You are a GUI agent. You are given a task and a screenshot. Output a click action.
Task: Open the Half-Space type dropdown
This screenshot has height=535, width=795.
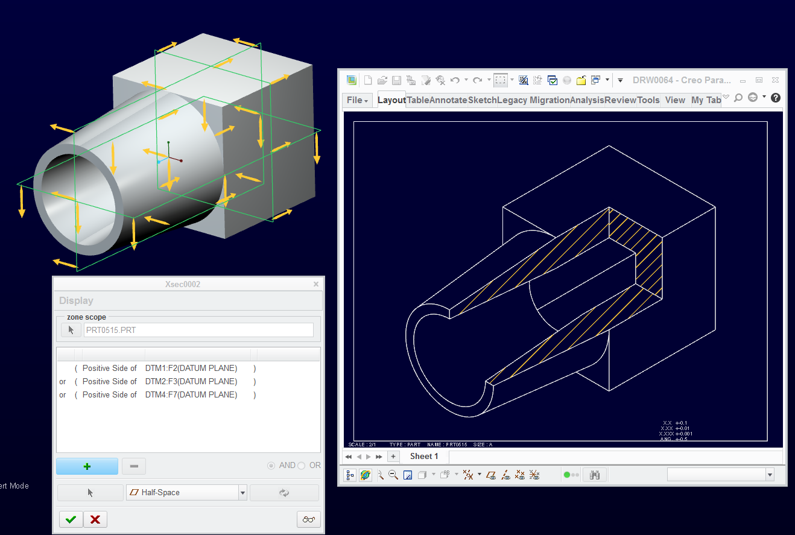click(x=186, y=493)
